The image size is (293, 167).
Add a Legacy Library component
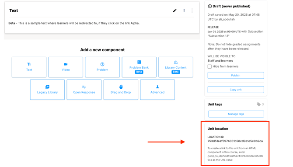(x=47, y=90)
